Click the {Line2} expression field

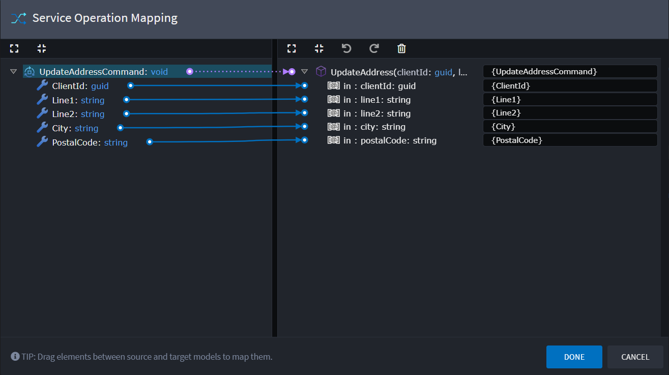(x=570, y=113)
